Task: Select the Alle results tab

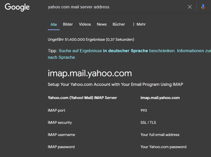Action: (x=54, y=25)
